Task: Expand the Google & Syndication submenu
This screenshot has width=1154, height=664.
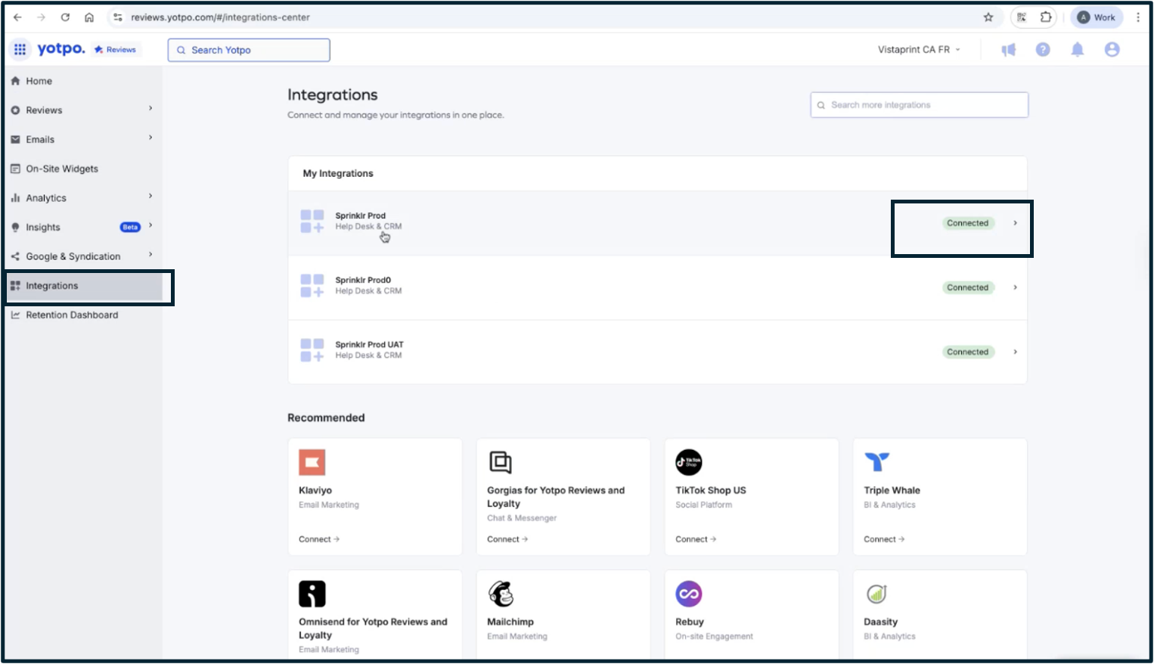Action: pos(150,255)
